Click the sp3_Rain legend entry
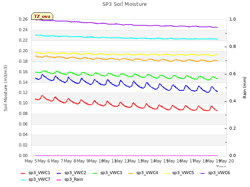 tap(70, 179)
